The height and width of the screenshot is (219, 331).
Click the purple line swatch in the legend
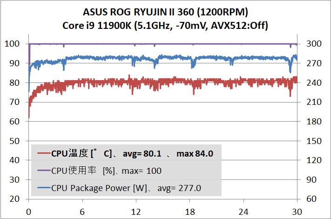pos(44,170)
